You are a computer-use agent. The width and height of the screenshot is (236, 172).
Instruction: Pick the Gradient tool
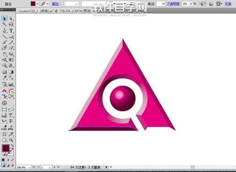click(x=11, y=72)
